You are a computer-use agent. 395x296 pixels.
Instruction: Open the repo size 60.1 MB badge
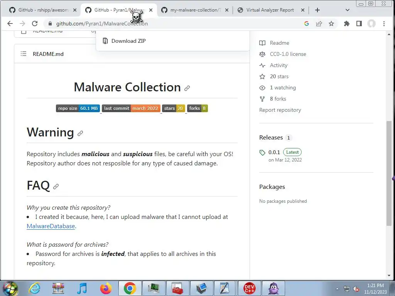click(x=78, y=108)
